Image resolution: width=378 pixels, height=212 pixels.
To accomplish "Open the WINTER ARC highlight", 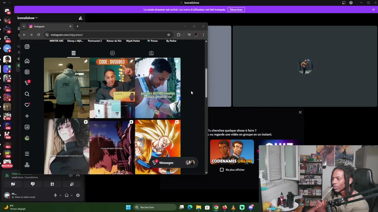I will coord(56,41).
